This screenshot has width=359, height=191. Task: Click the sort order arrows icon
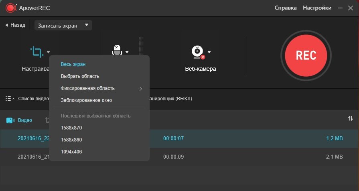351,118
